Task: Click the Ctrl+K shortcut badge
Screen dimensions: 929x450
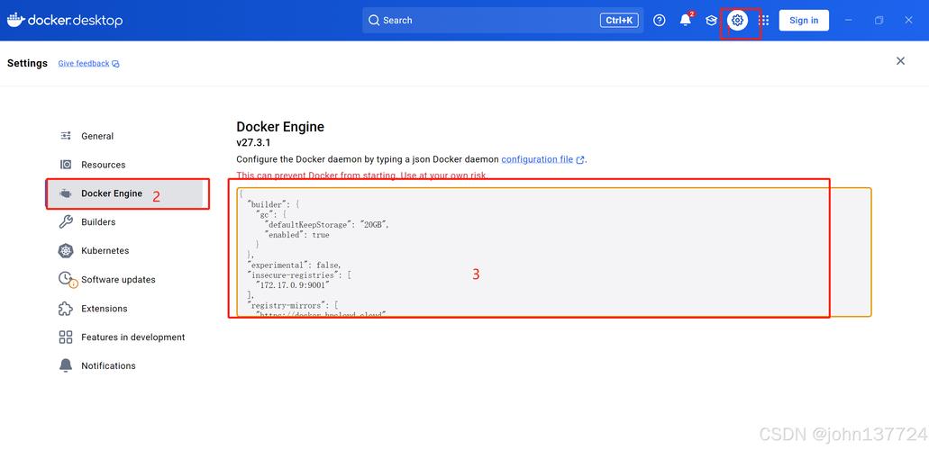Action: coord(619,20)
